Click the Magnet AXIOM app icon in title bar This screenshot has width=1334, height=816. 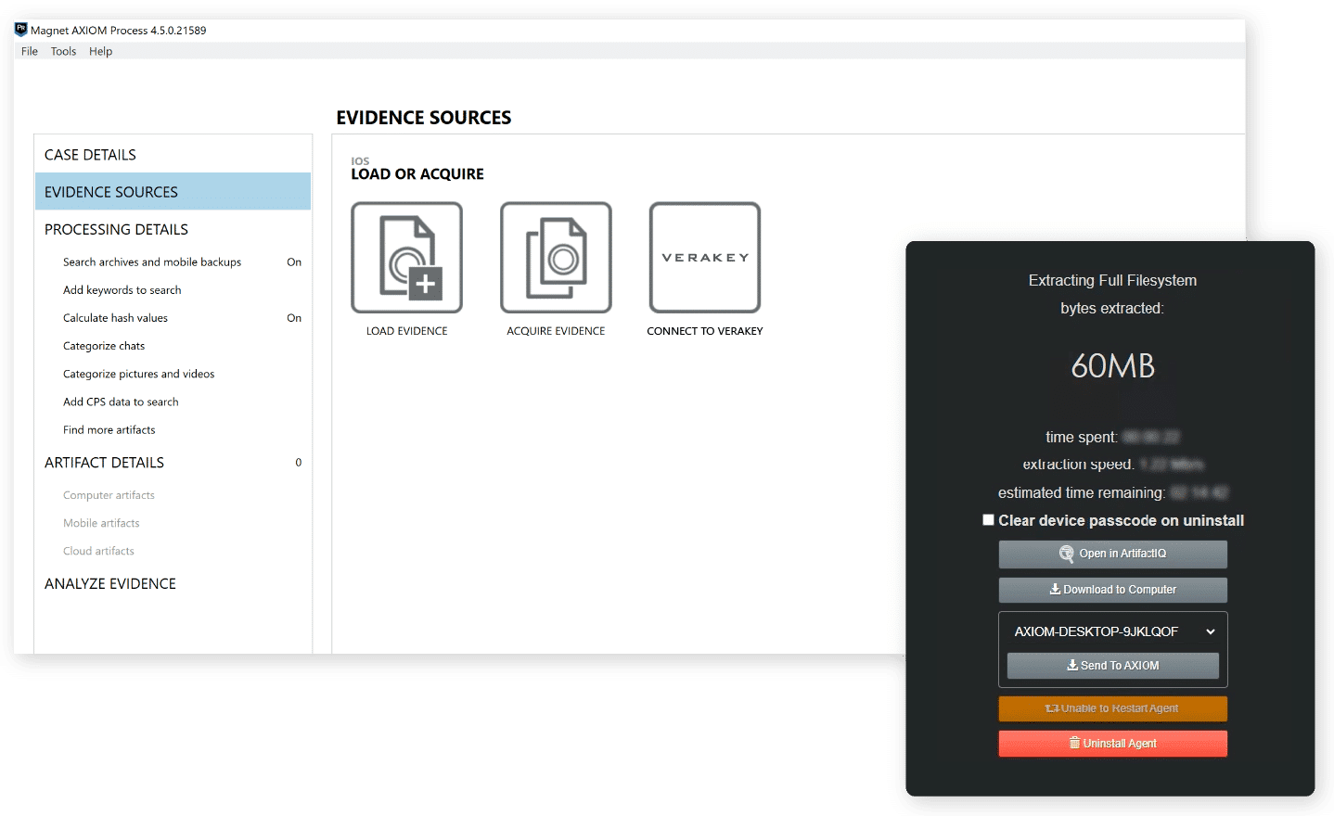[x=21, y=30]
